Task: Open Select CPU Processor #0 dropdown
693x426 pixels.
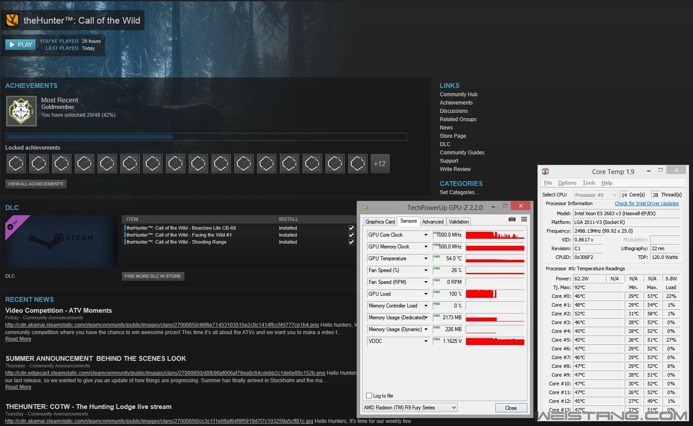Action: 596,195
